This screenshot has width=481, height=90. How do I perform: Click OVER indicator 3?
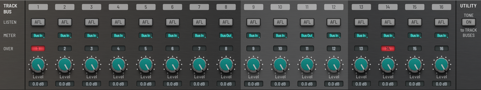coord(92,48)
